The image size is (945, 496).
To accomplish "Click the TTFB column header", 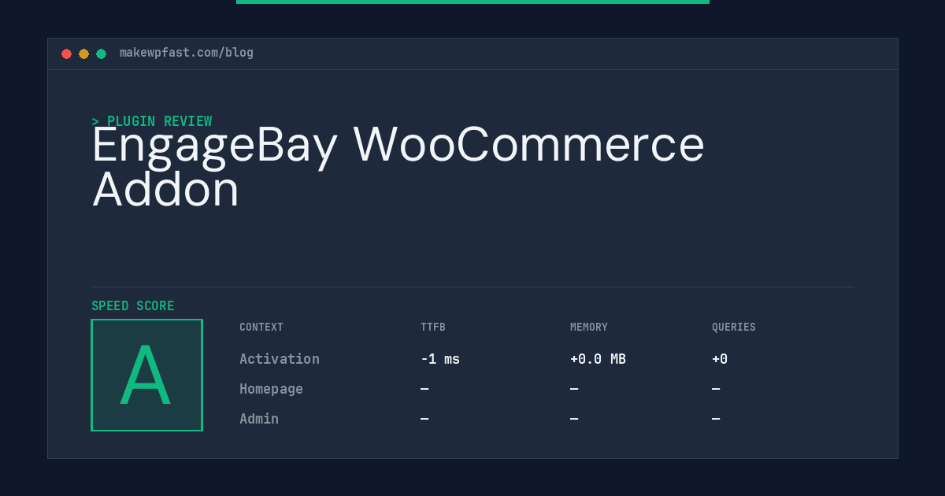I will (433, 328).
